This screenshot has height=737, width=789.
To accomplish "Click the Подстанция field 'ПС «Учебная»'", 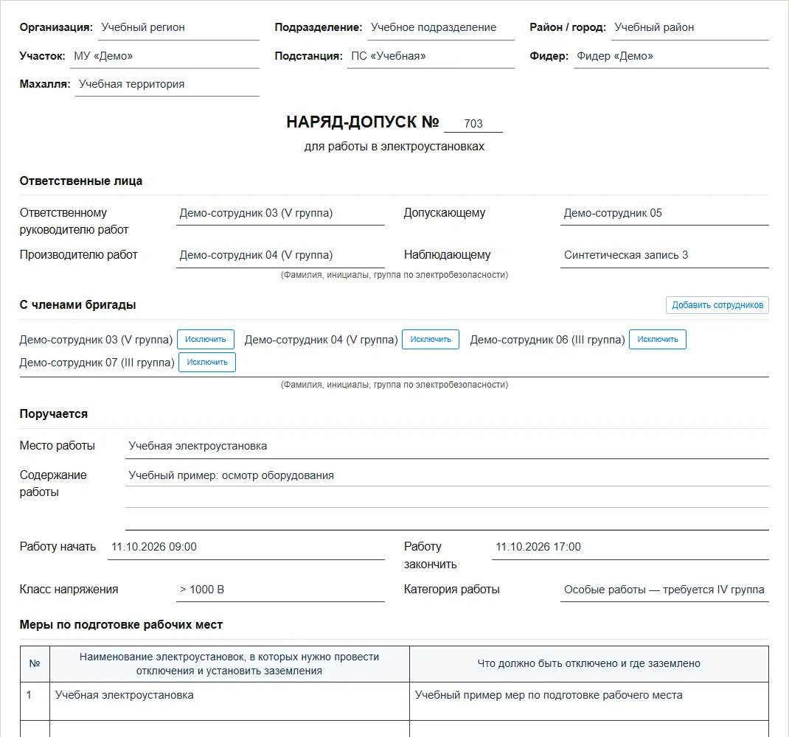I will [x=431, y=56].
